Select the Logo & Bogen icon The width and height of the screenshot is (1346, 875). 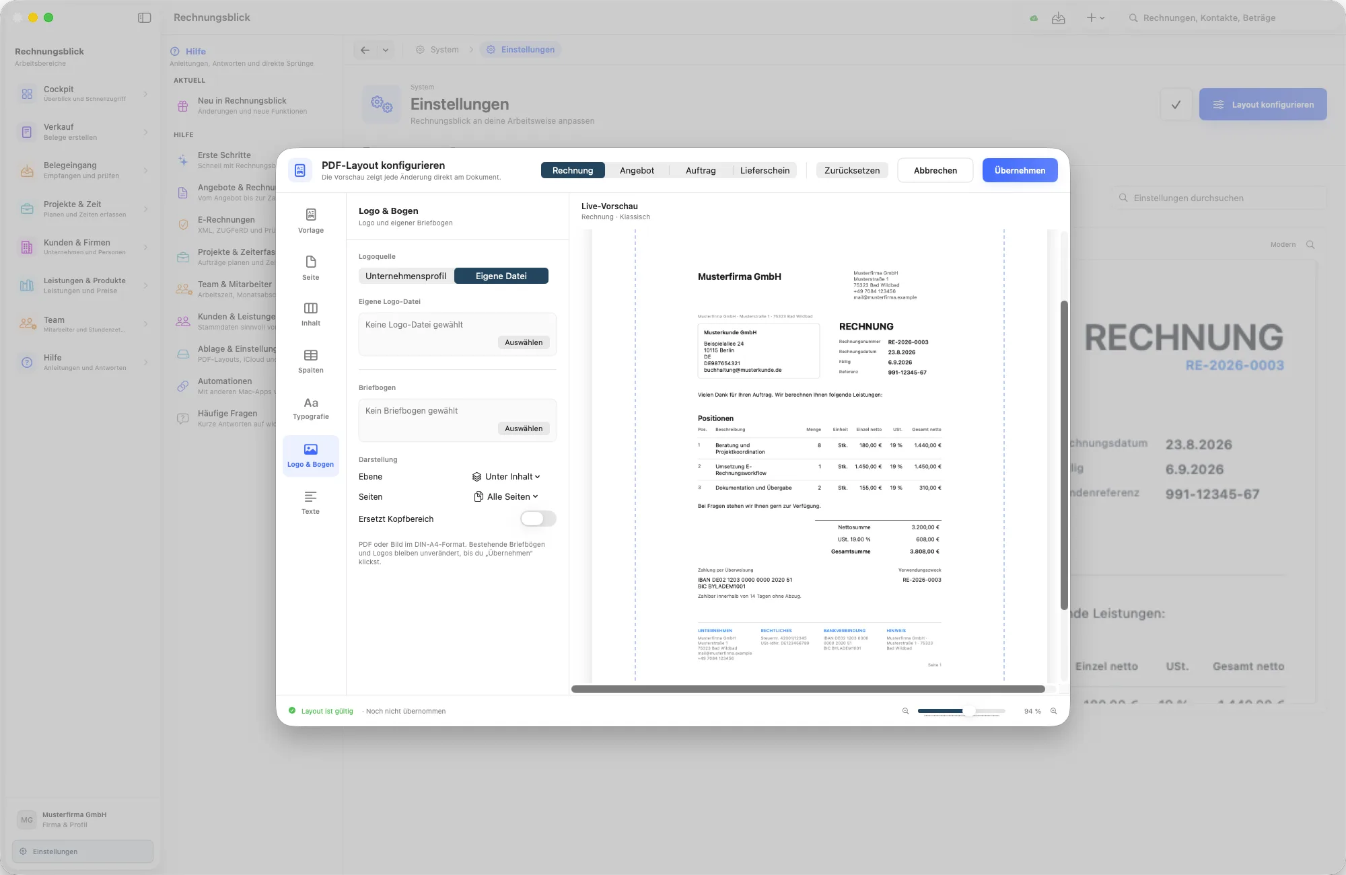point(311,449)
